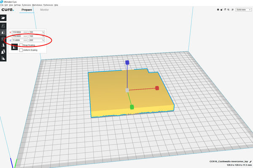The image size is (253, 168).
Task: Switch to the front view cube icon
Action: point(221,10)
